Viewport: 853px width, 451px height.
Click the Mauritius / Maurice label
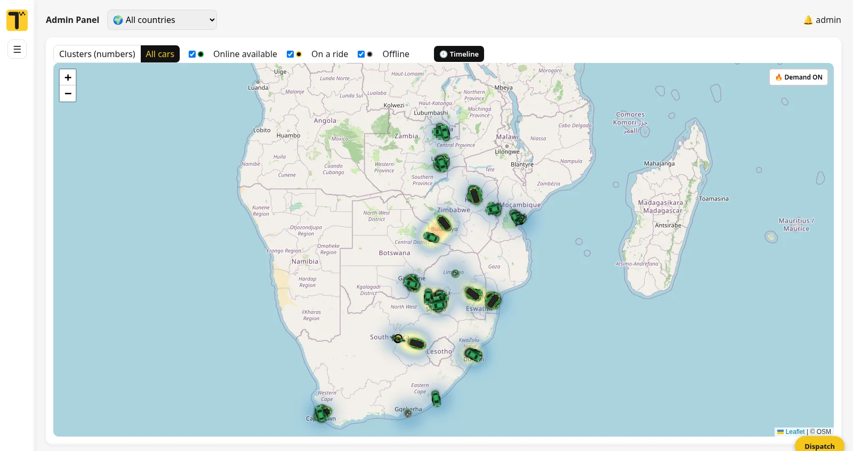pos(796,225)
